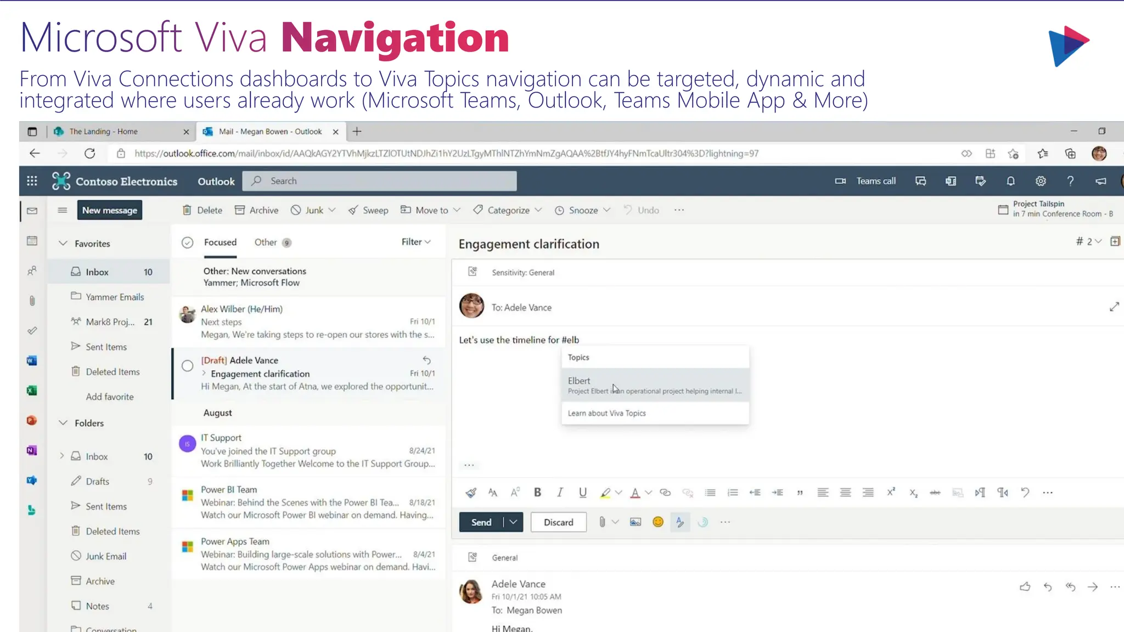Open the Move to dropdown
This screenshot has height=632, width=1124.
[x=457, y=210]
